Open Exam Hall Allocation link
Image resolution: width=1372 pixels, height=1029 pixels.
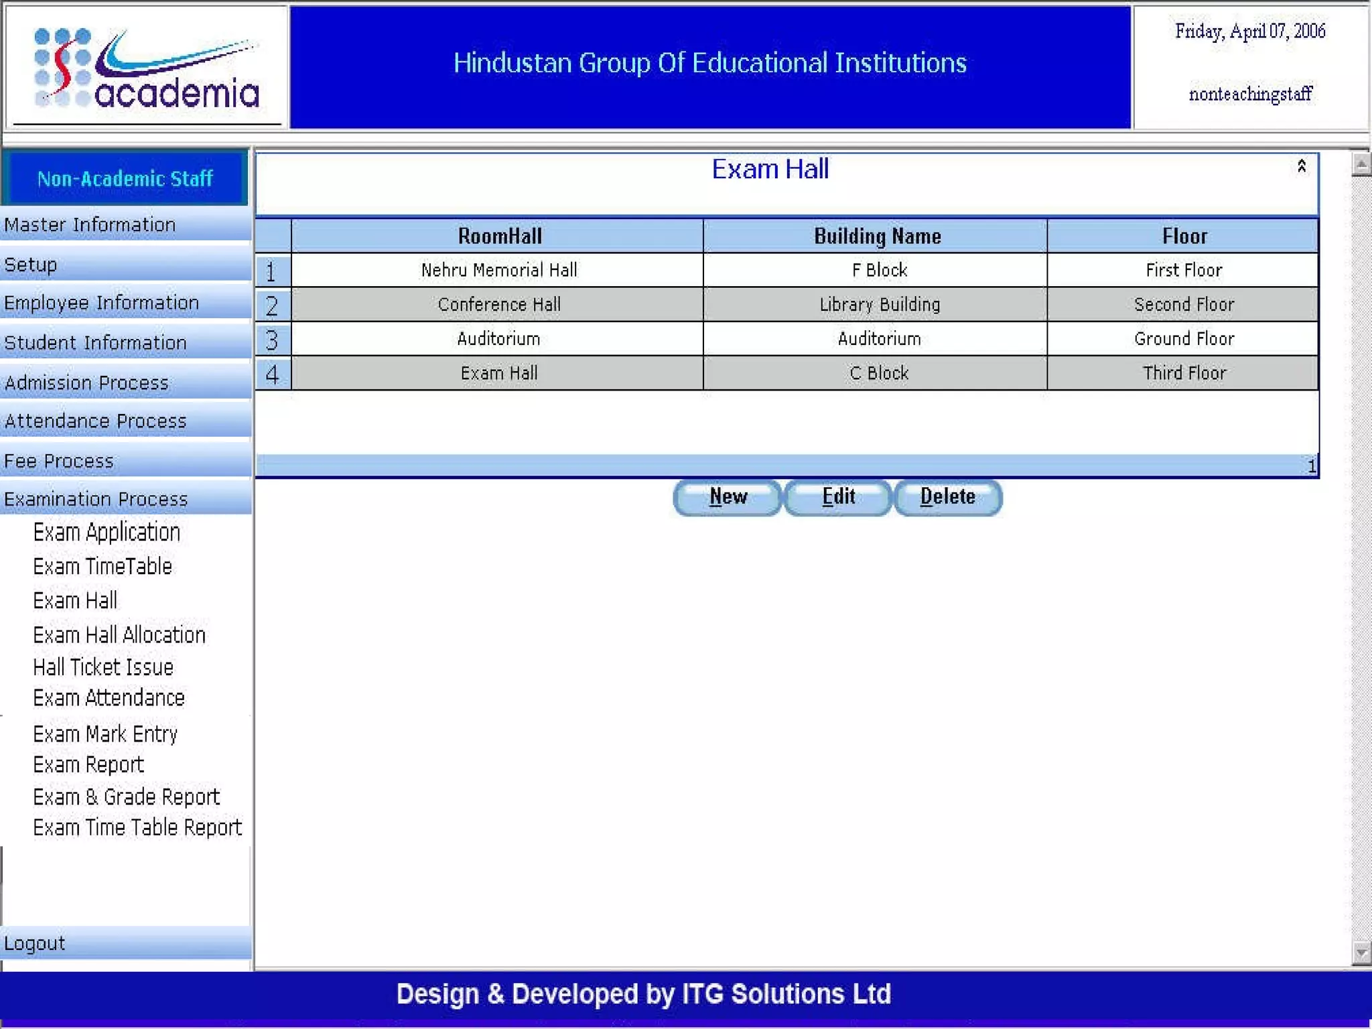pos(119,635)
